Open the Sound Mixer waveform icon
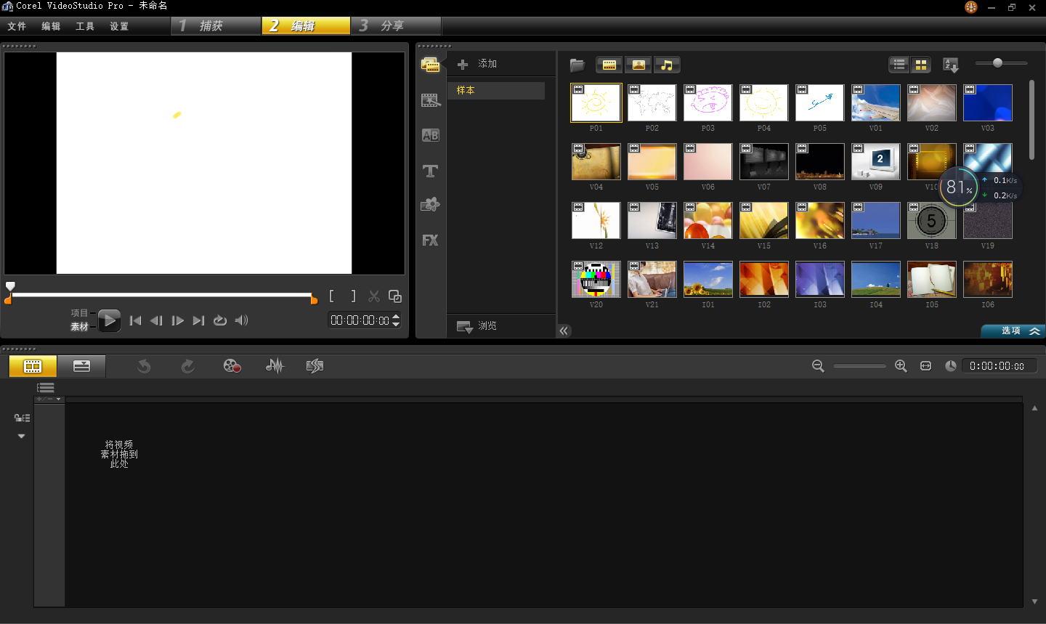 pyautogui.click(x=275, y=366)
